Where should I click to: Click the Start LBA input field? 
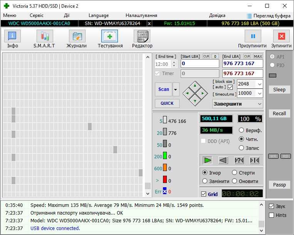pos(200,64)
